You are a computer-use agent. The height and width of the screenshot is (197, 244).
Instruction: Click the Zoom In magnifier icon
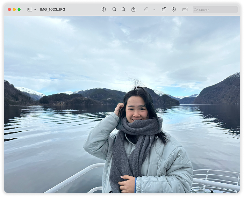(x=123, y=9)
